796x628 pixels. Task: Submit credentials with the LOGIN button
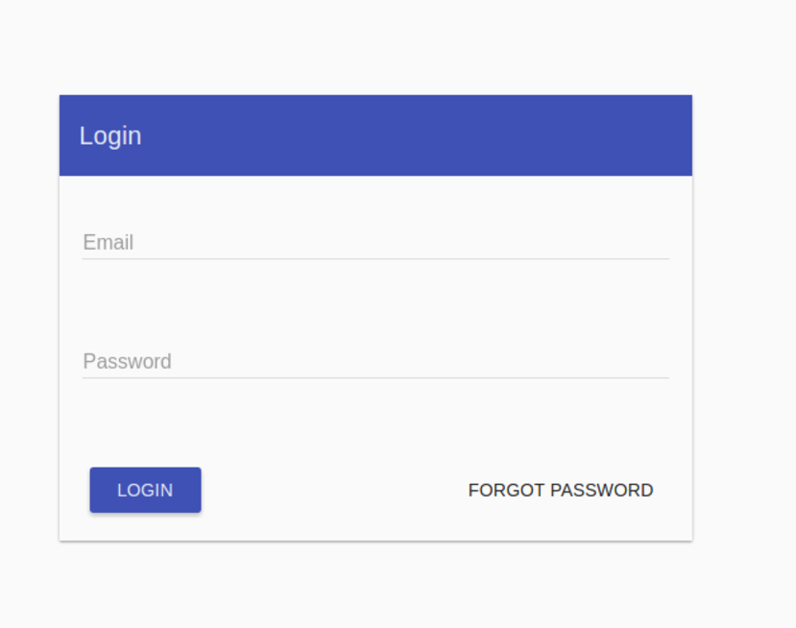pos(145,490)
